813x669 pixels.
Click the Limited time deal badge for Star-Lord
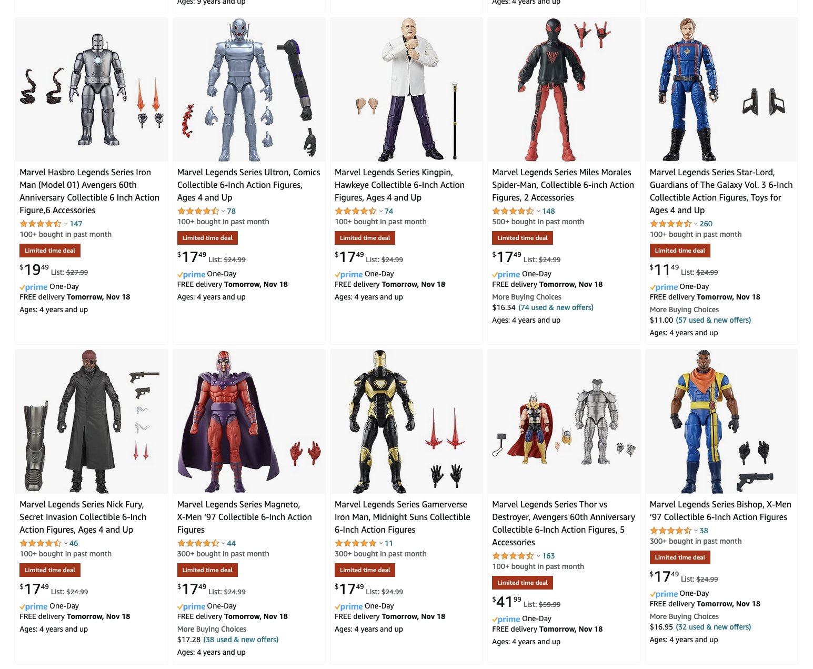pyautogui.click(x=680, y=251)
